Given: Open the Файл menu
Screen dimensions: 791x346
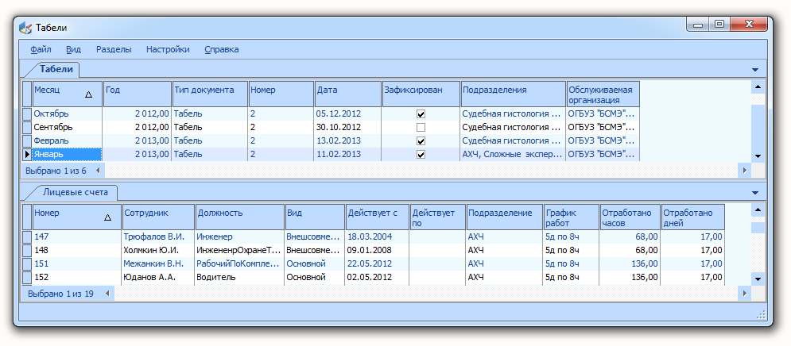Looking at the screenshot, I should 41,49.
